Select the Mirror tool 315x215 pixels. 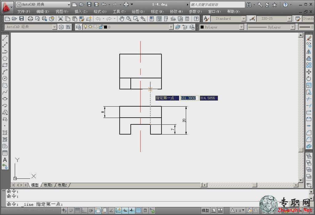point(309,52)
